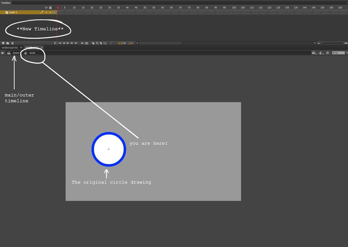Enable onion skinning
348x247 pixels.
[93, 43]
